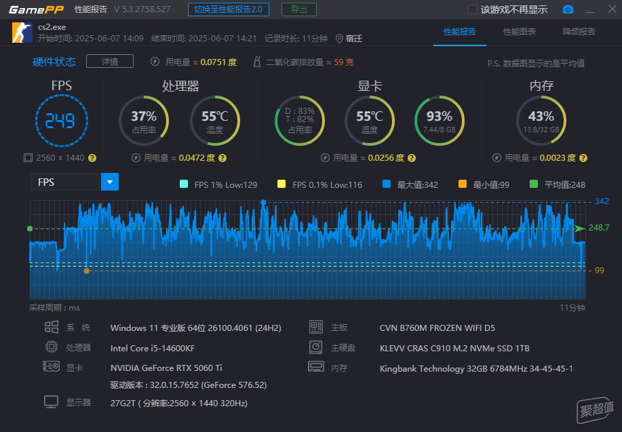Screen dimensions: 622x432
Task: Click the main hard disk icon
Action: (316, 347)
